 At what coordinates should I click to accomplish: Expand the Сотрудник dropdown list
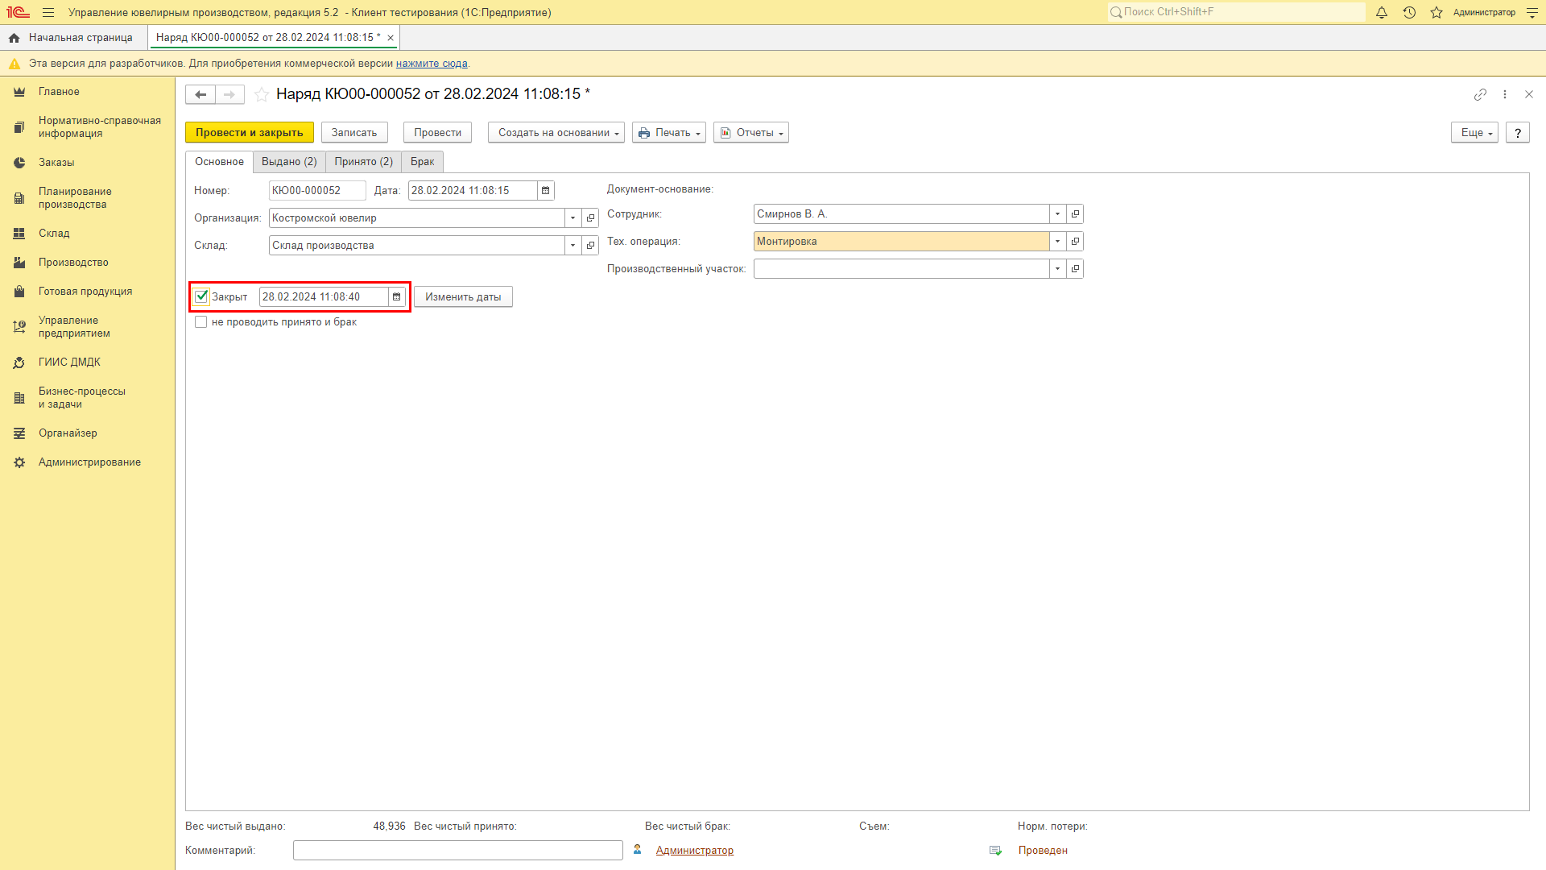tap(1058, 214)
